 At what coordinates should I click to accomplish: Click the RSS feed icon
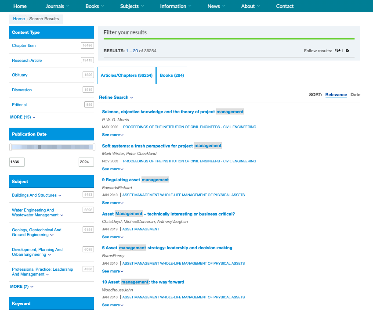pyautogui.click(x=348, y=51)
